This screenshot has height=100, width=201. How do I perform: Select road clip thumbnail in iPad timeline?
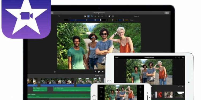click(x=180, y=95)
